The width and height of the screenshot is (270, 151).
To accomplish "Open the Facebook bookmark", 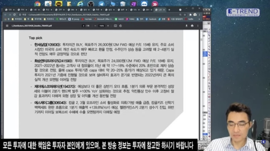I will point(151,19).
